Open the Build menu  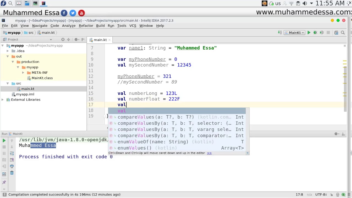click(100, 26)
